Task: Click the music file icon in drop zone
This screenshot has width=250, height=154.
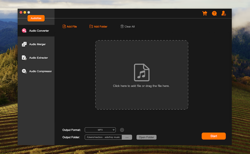Action: pos(142,72)
